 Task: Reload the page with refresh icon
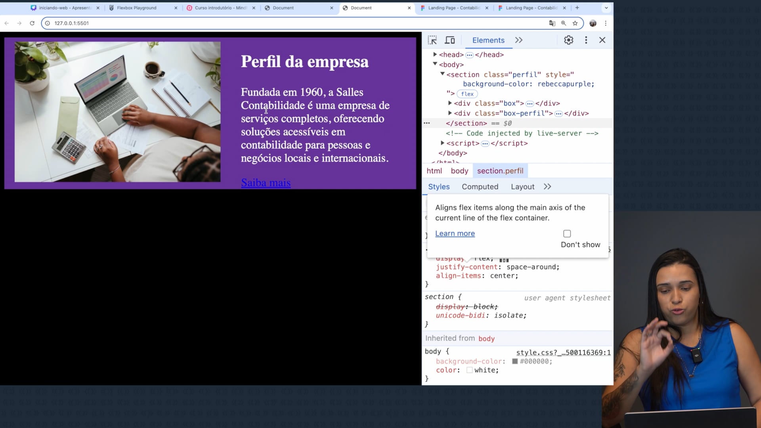pos(32,23)
